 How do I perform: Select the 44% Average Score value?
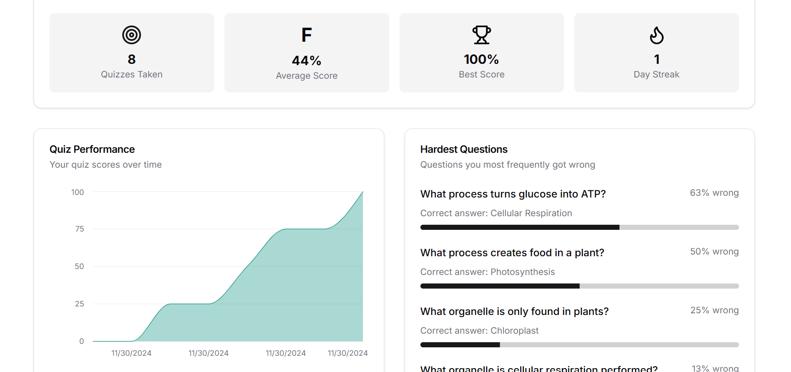307,61
